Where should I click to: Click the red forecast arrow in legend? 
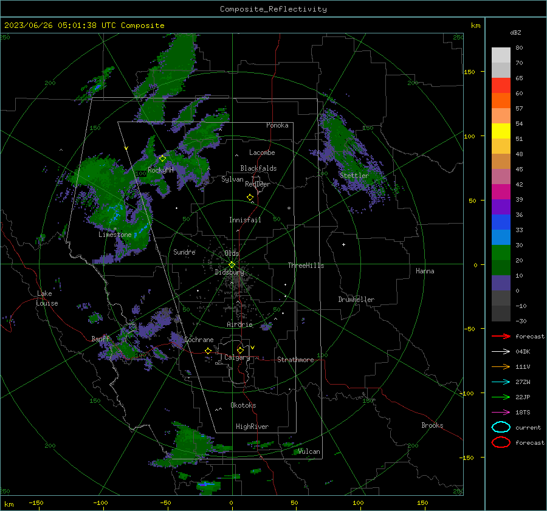(x=501, y=336)
